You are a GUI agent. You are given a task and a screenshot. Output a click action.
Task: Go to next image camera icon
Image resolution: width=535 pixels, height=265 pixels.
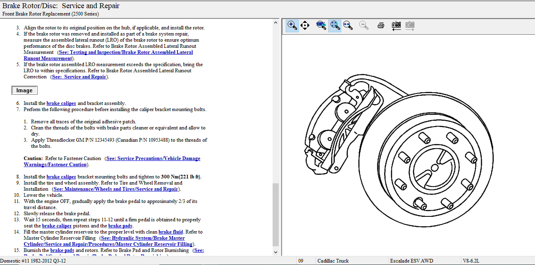pos(410,25)
